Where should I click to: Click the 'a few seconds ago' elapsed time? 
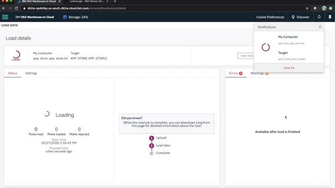[x=59, y=151]
